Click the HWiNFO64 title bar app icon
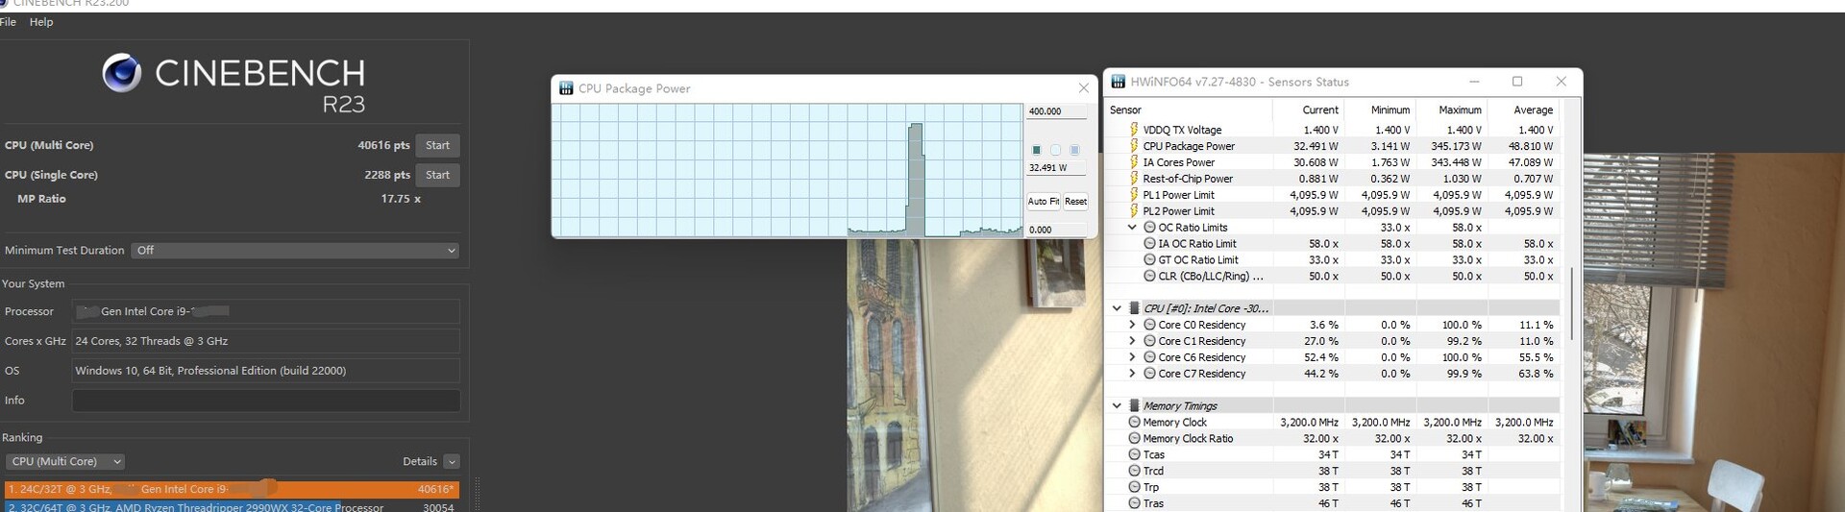This screenshot has width=1845, height=512. 1119,82
